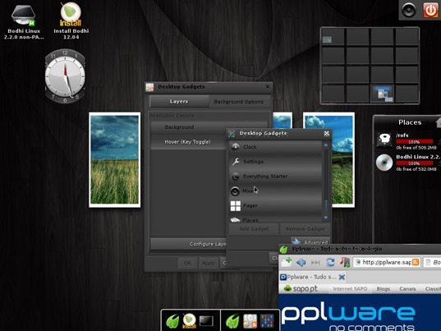Click the RSS feed icon in address bar
This screenshot has width=441, height=331.
click(416, 262)
